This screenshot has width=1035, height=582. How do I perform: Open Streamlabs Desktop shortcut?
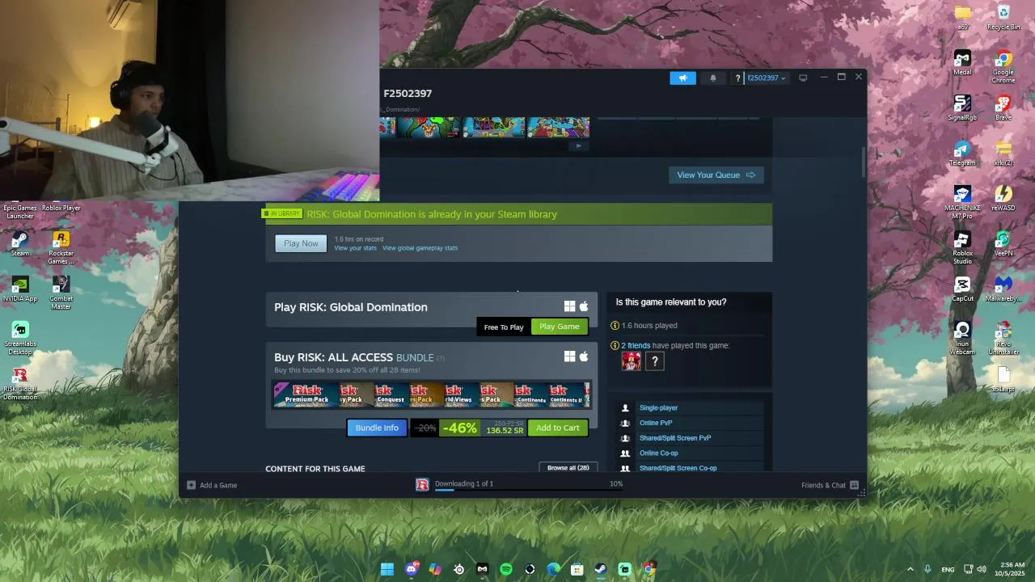(x=20, y=338)
